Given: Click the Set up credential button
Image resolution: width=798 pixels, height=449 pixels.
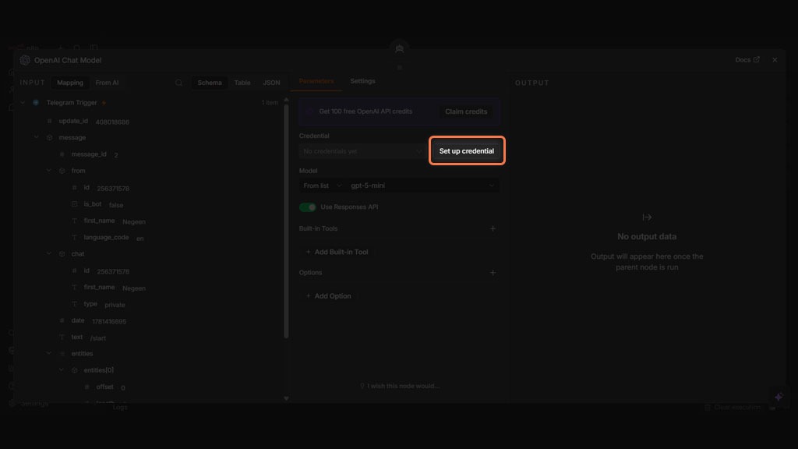Looking at the screenshot, I should point(467,150).
